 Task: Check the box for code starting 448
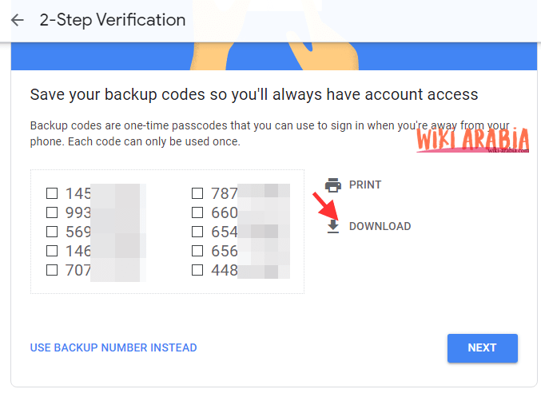(x=197, y=270)
